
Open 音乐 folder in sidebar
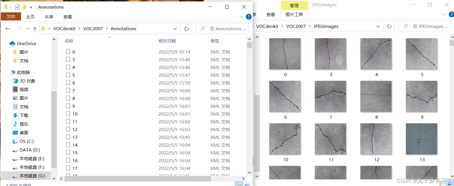pos(20,124)
